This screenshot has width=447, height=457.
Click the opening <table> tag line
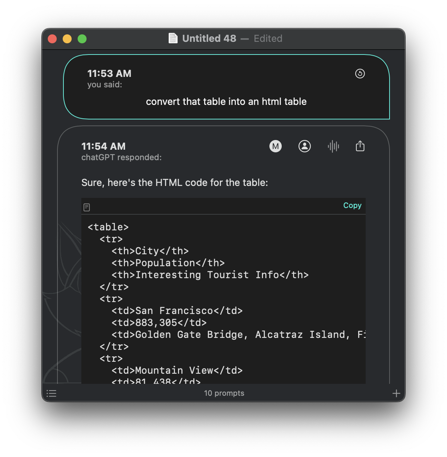(108, 227)
